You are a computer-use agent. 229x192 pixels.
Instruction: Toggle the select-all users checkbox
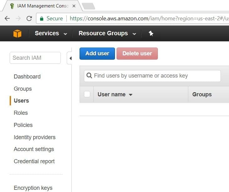pos(87,94)
